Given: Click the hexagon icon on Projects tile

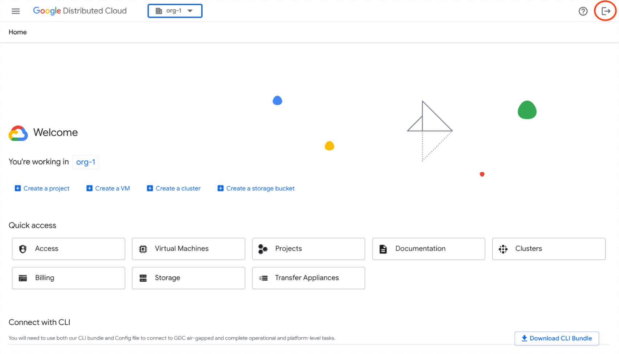Looking at the screenshot, I should [x=263, y=249].
